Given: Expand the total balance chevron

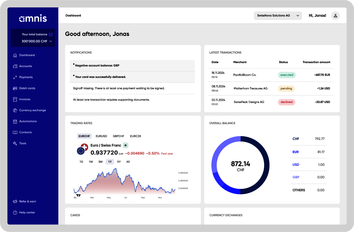Looking at the screenshot, I should (51, 41).
